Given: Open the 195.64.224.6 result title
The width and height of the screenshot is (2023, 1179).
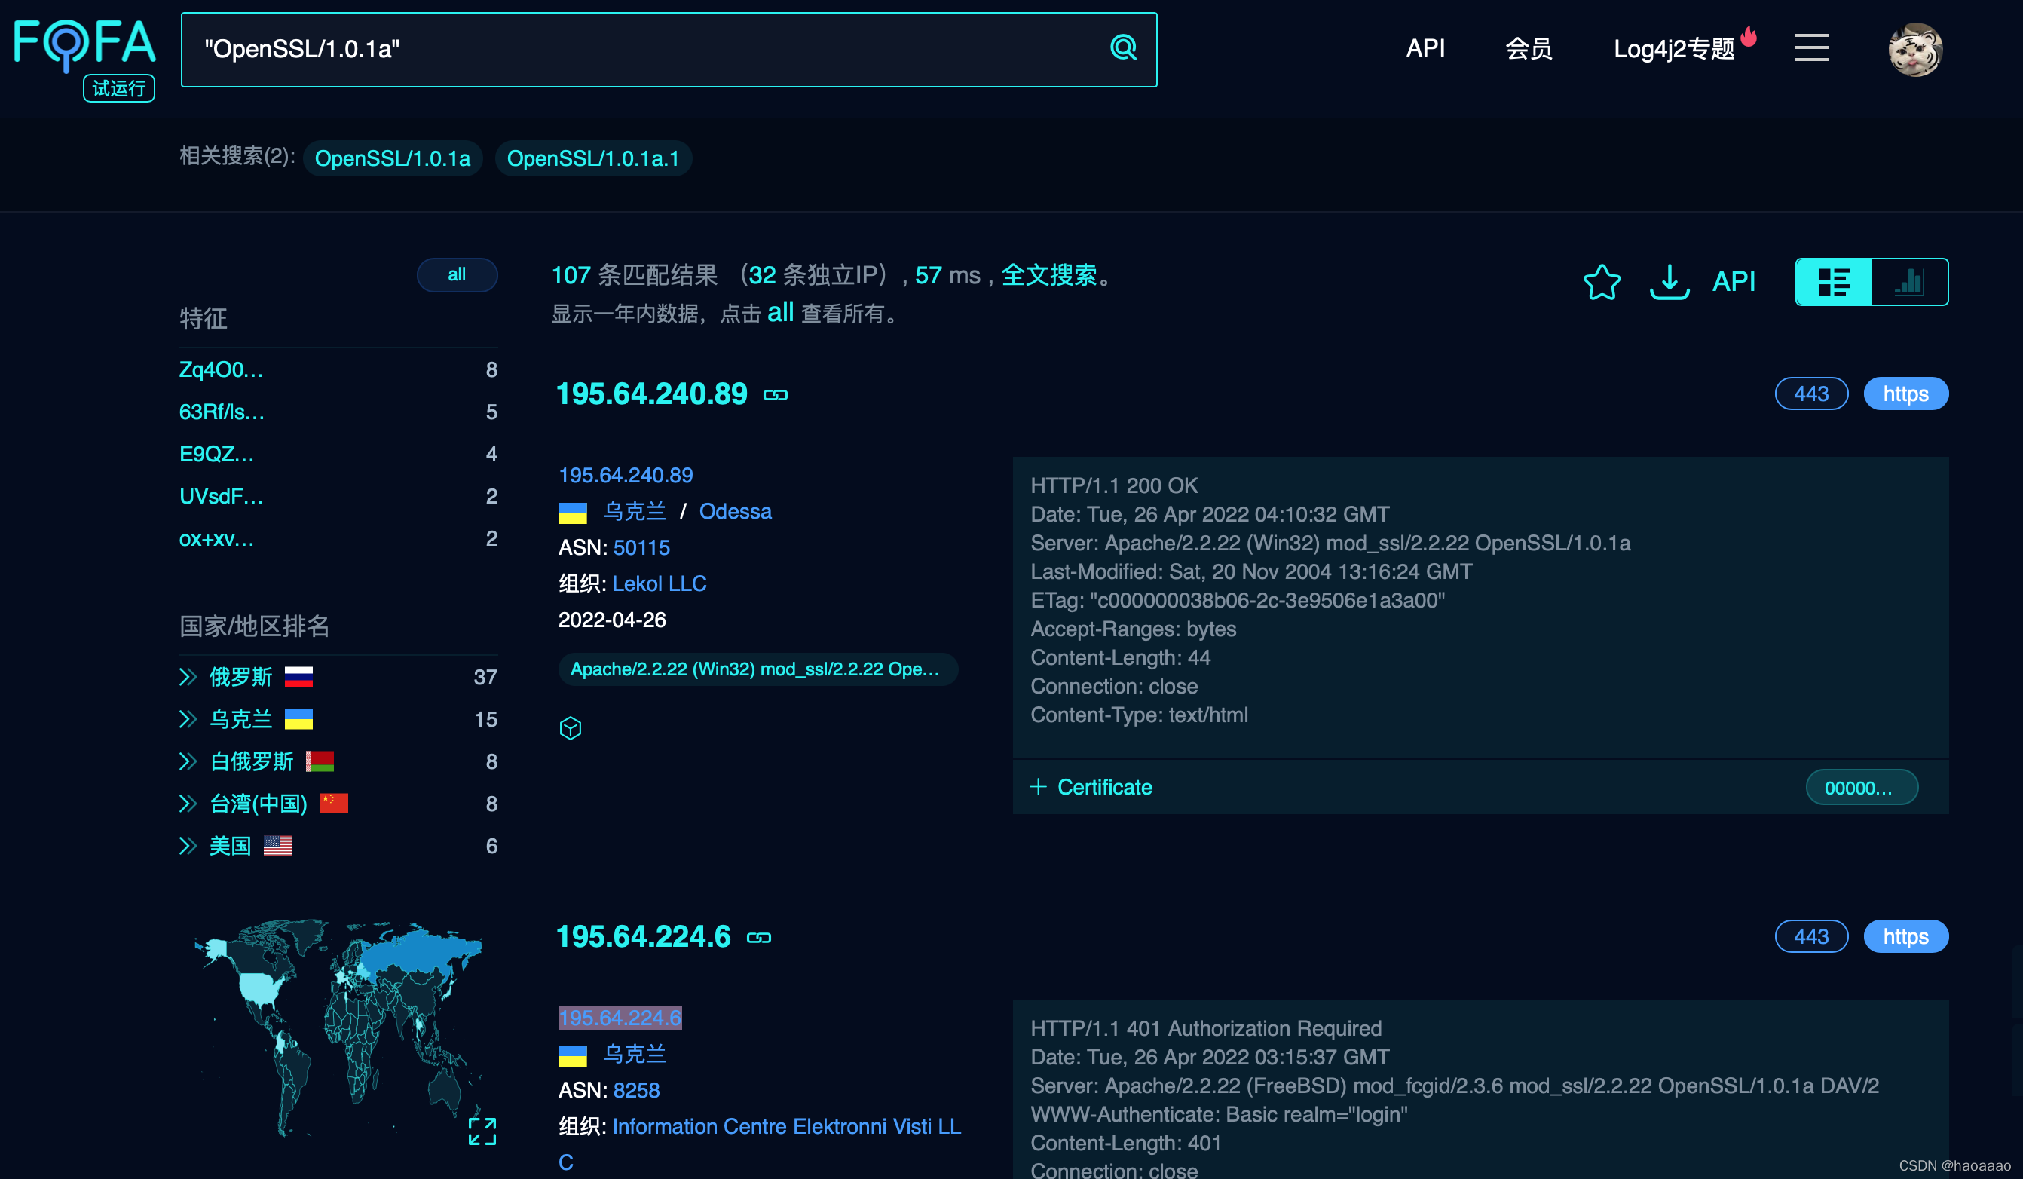Looking at the screenshot, I should [643, 936].
